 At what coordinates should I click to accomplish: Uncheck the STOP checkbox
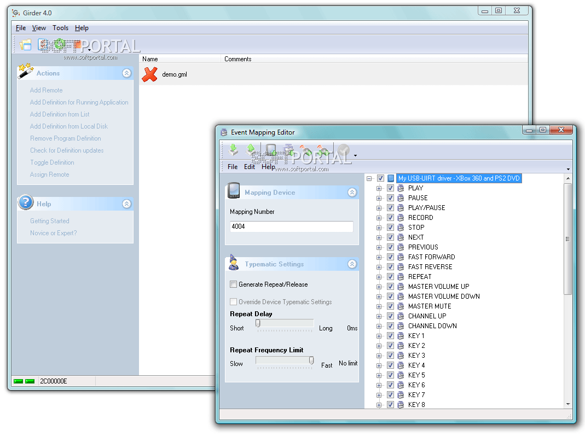390,228
